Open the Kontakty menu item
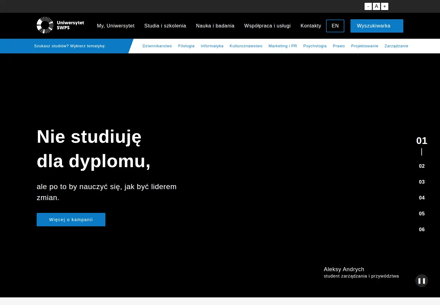Screen dimensions: 440x305 pyautogui.click(x=311, y=26)
